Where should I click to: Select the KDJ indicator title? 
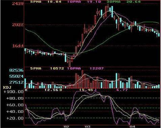click(7, 87)
